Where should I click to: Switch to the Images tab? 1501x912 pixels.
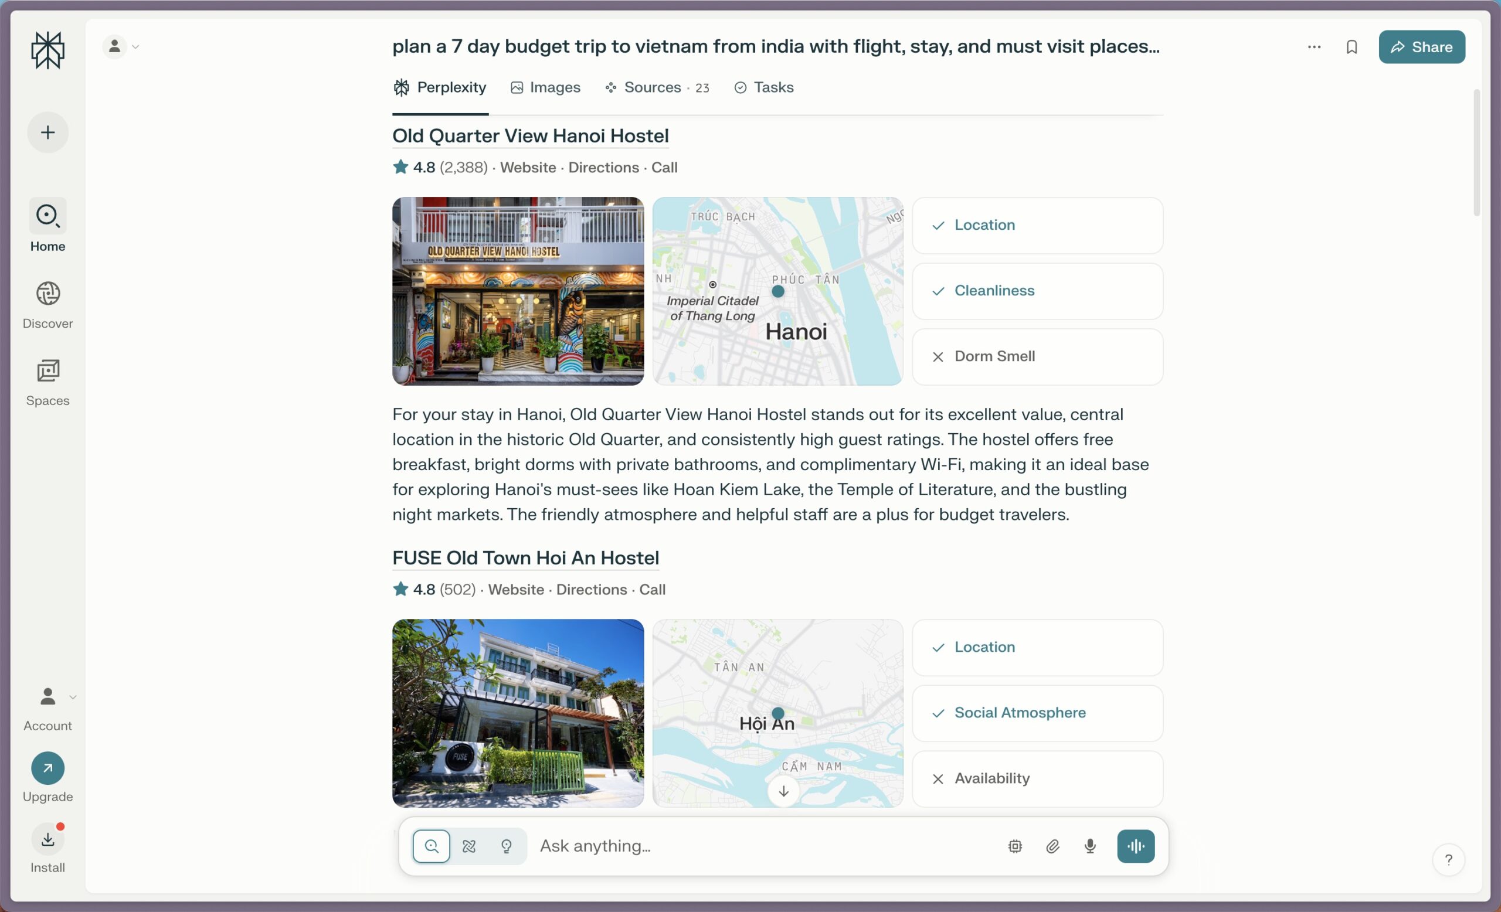(x=546, y=88)
